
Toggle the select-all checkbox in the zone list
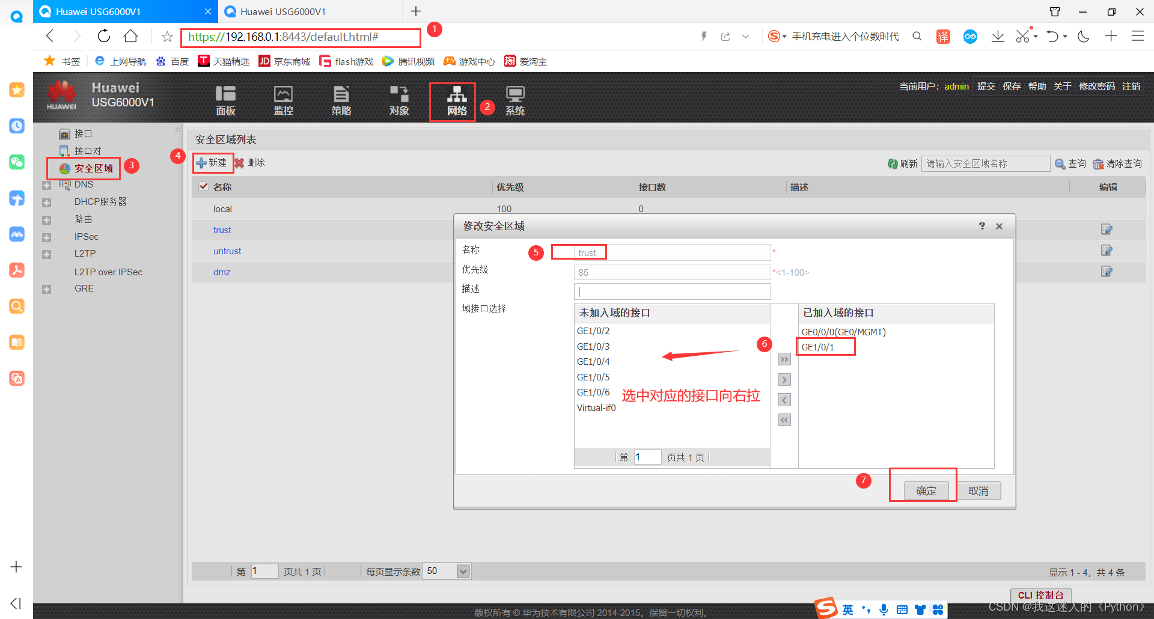(204, 186)
